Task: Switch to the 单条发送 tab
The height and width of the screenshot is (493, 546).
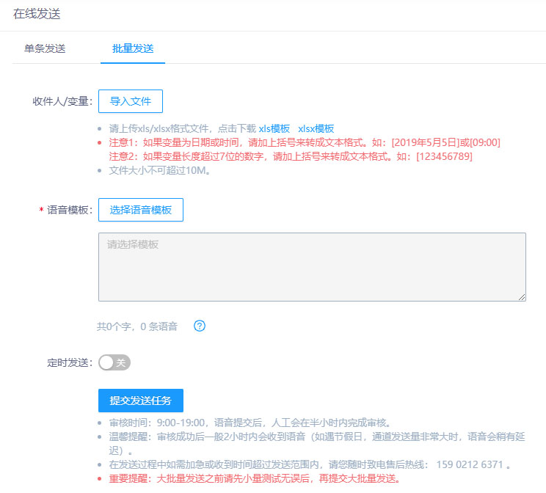Action: coord(45,48)
